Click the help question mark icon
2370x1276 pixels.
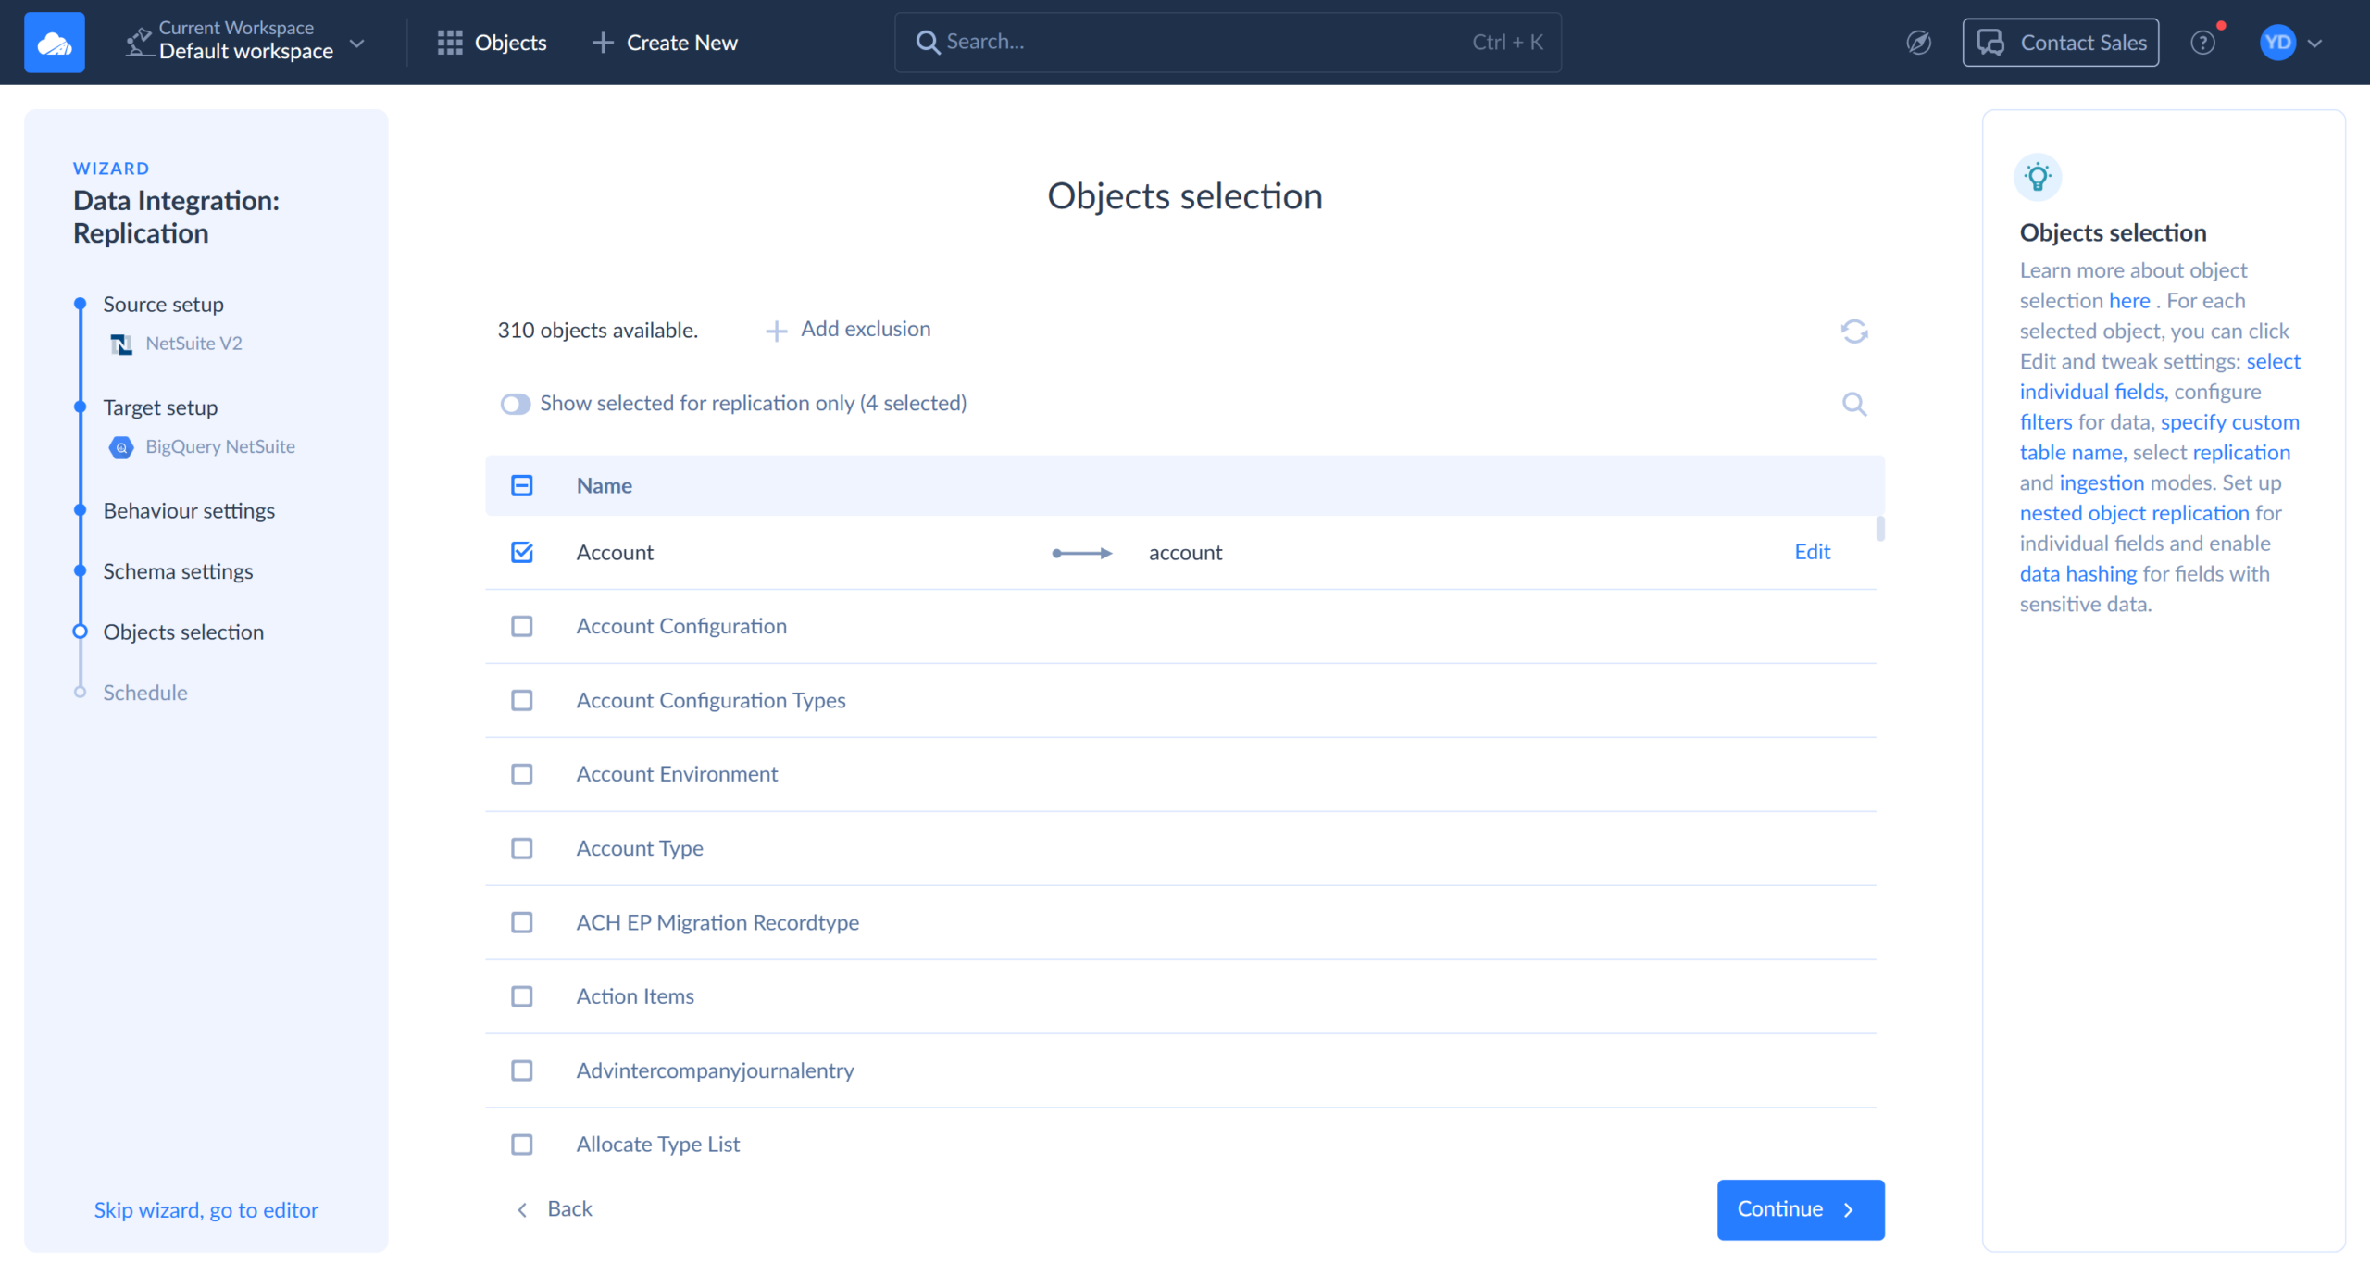(2202, 43)
